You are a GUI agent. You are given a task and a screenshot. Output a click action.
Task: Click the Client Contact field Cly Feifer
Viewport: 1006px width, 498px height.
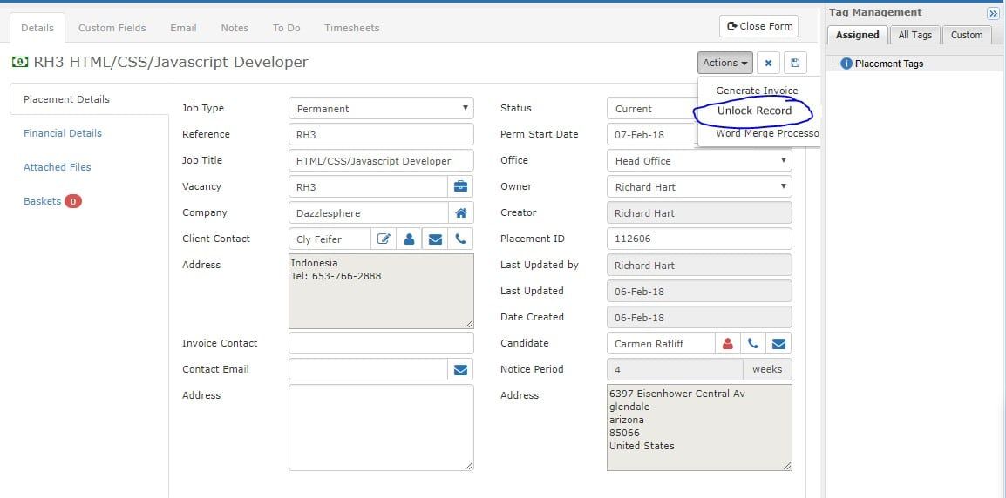tap(330, 239)
